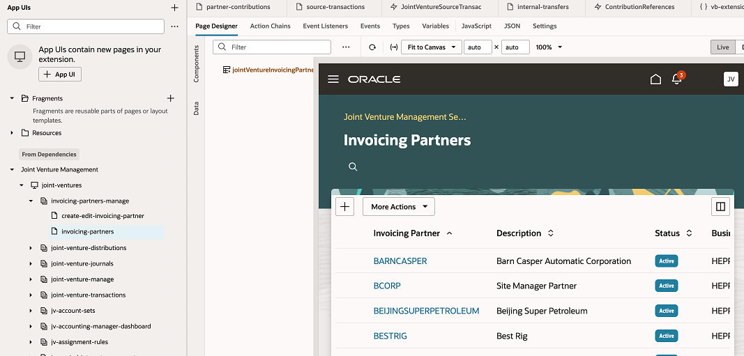Image resolution: width=744 pixels, height=356 pixels.
Task: Switch to the Event Listeners tab
Action: [x=326, y=26]
